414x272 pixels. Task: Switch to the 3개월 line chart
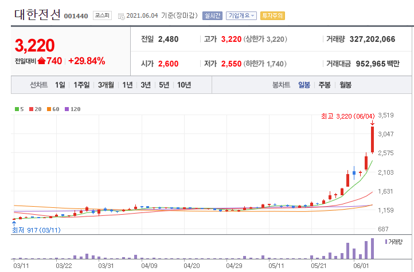pyautogui.click(x=106, y=85)
